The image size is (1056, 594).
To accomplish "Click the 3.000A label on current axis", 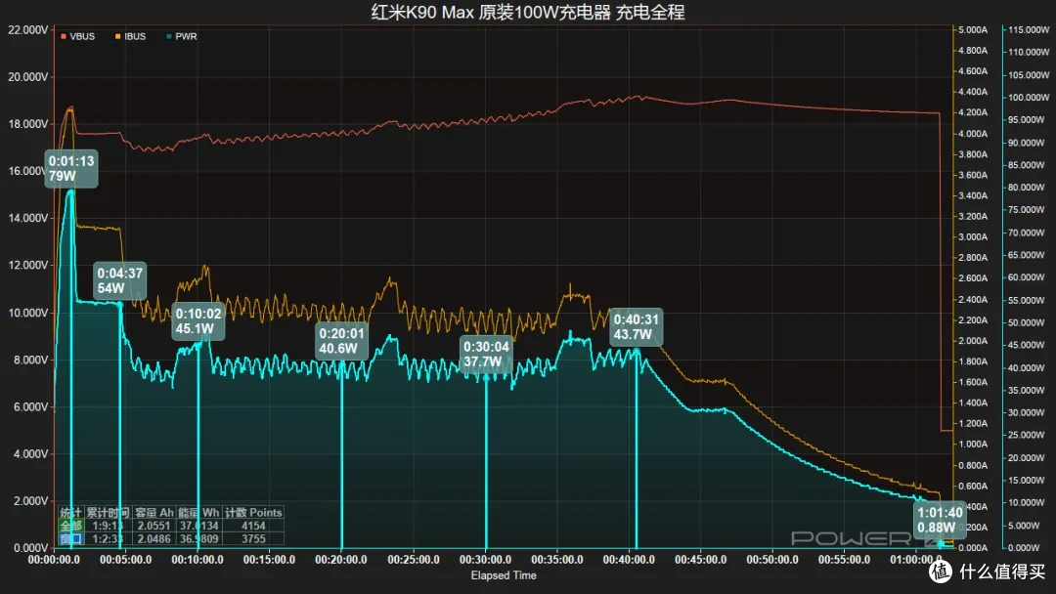I will (973, 236).
